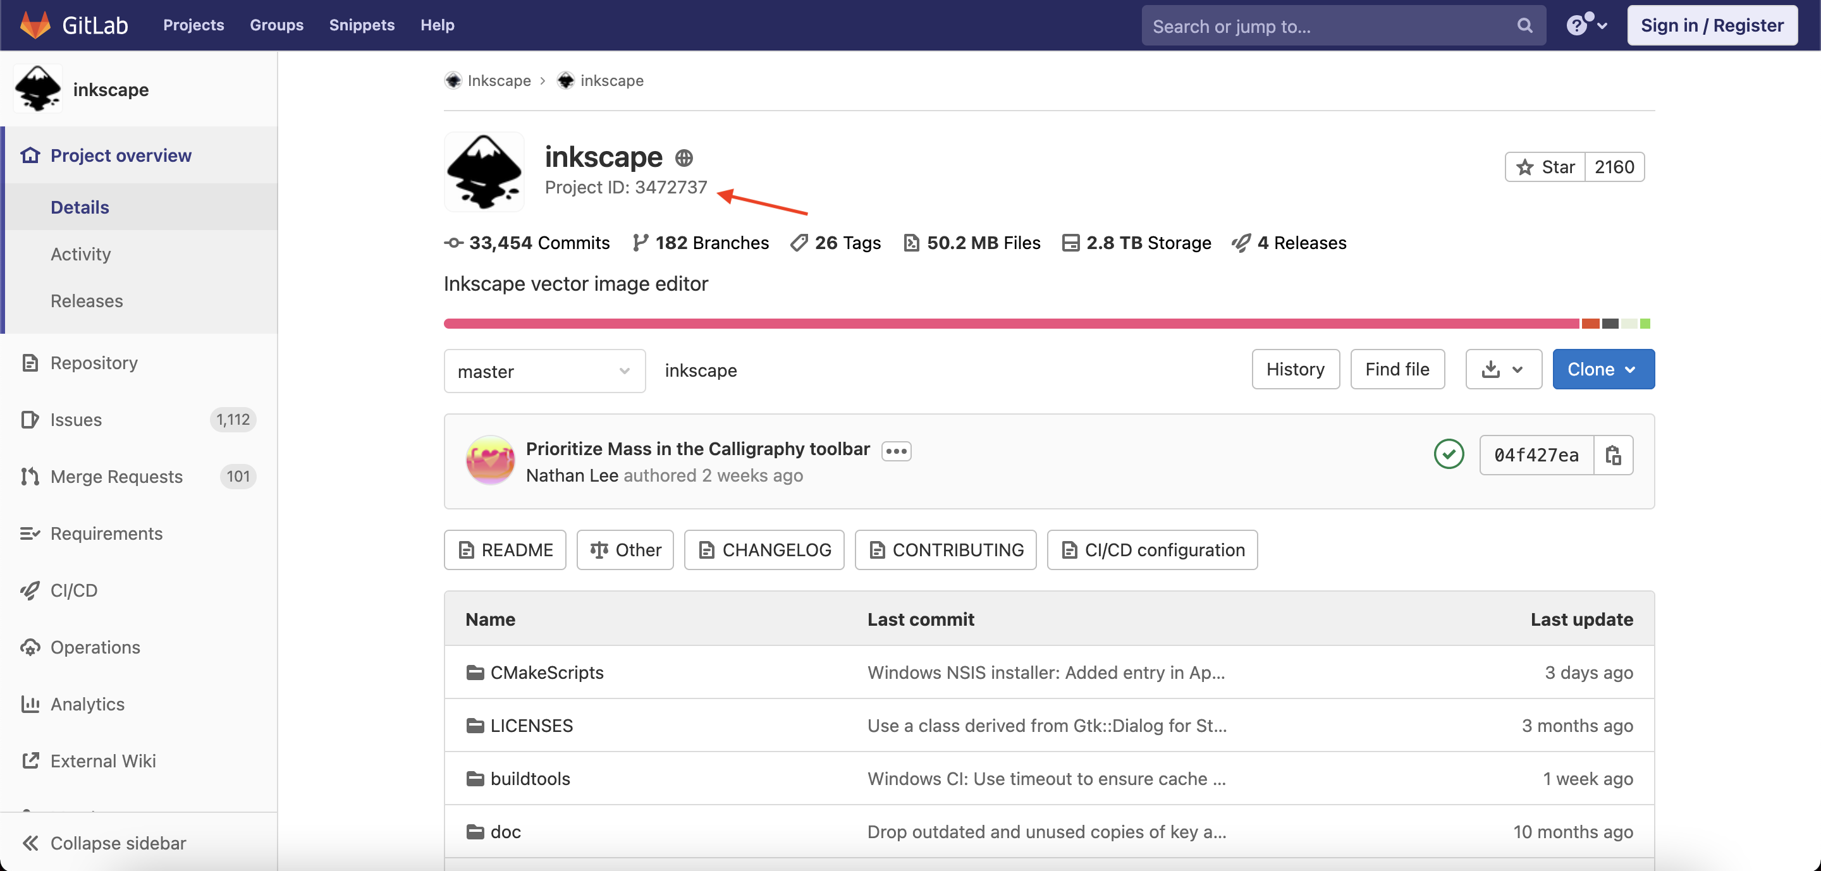Click commit SHA 04f427ea
This screenshot has width=1821, height=871.
pos(1537,455)
